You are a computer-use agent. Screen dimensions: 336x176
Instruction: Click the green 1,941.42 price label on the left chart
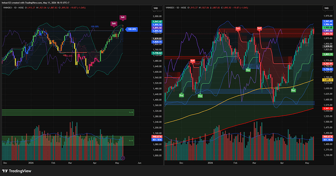157,22
